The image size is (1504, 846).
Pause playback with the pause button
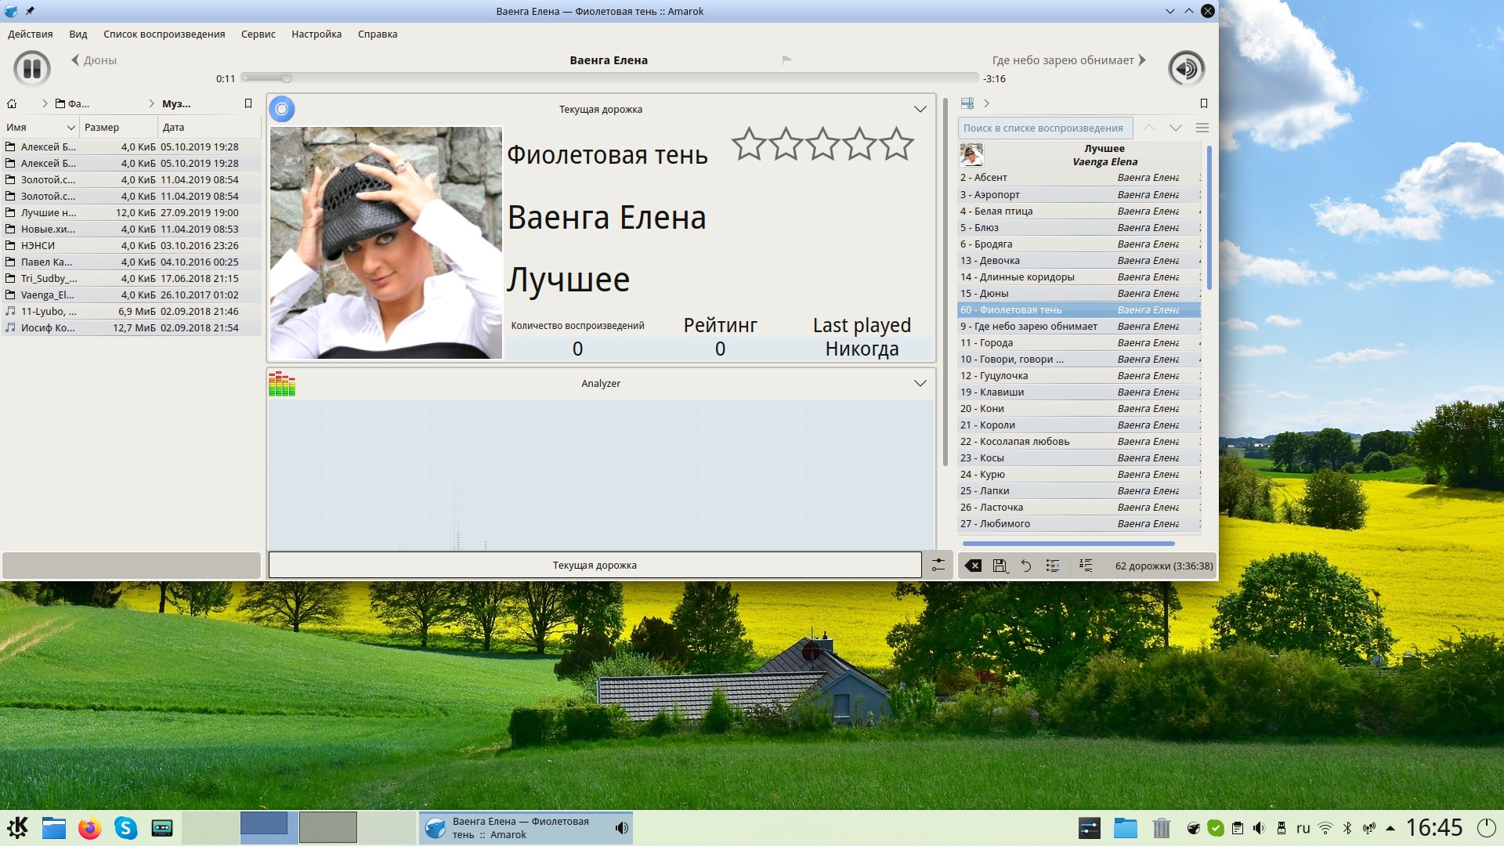32,69
